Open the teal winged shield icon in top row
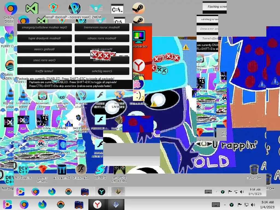The width and height of the screenshot is (280, 210). pos(96,8)
